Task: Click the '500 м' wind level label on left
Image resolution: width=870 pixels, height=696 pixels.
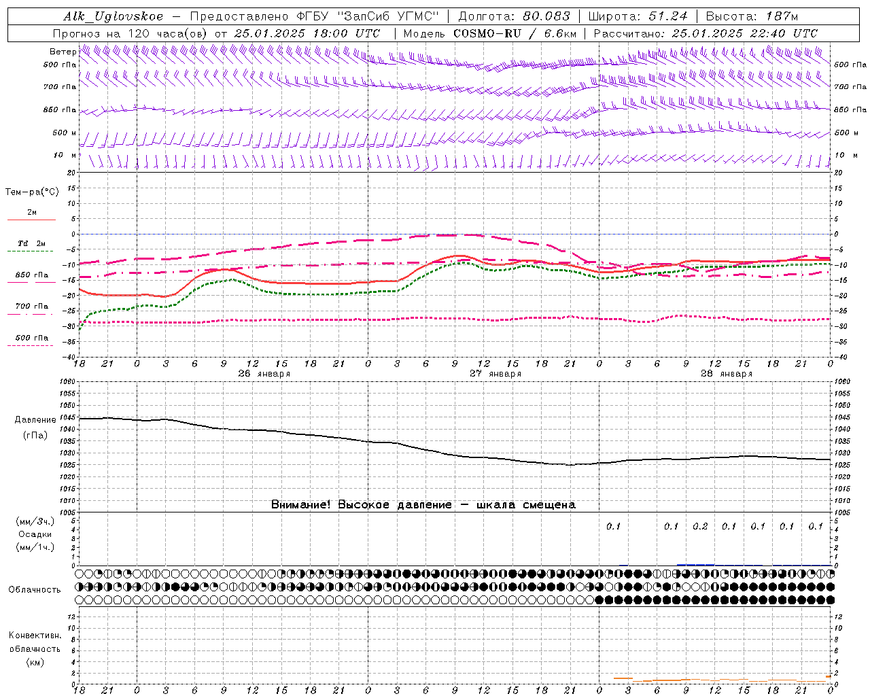Action: pyautogui.click(x=65, y=133)
